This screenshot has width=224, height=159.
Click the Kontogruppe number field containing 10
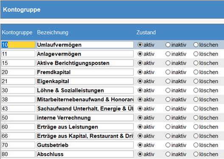click(18, 45)
